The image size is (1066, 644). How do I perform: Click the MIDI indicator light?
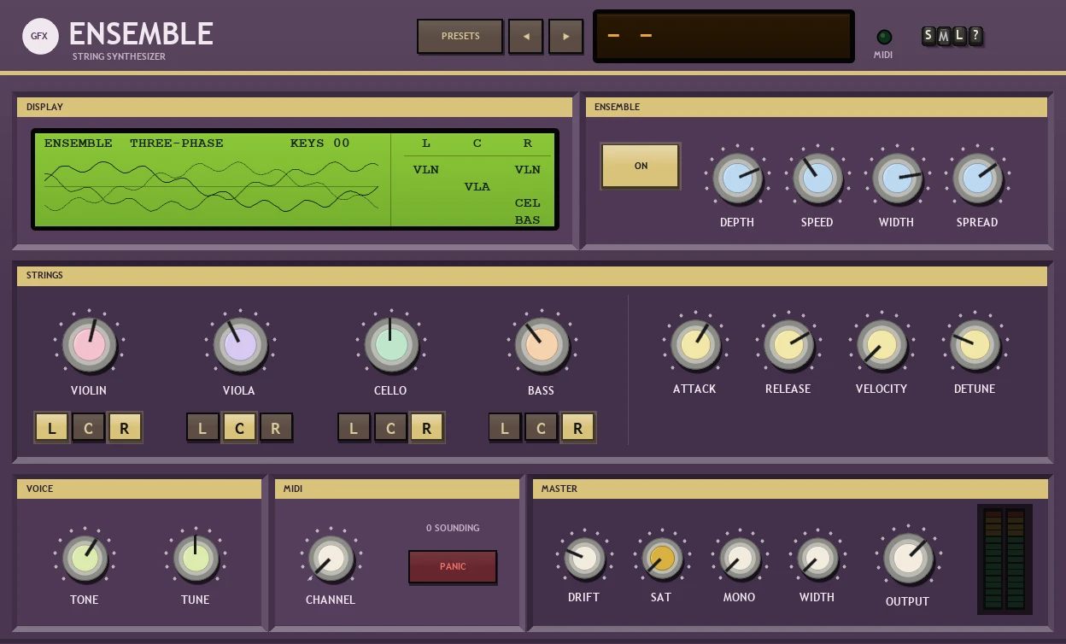click(884, 37)
